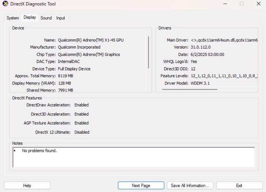
Task: Click the 'Driver Model:' label
Action: click(x=177, y=83)
